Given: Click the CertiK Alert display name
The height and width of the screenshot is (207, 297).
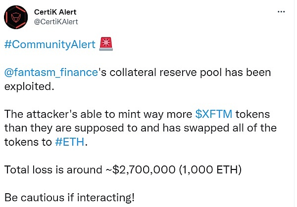Looking at the screenshot, I should [55, 12].
